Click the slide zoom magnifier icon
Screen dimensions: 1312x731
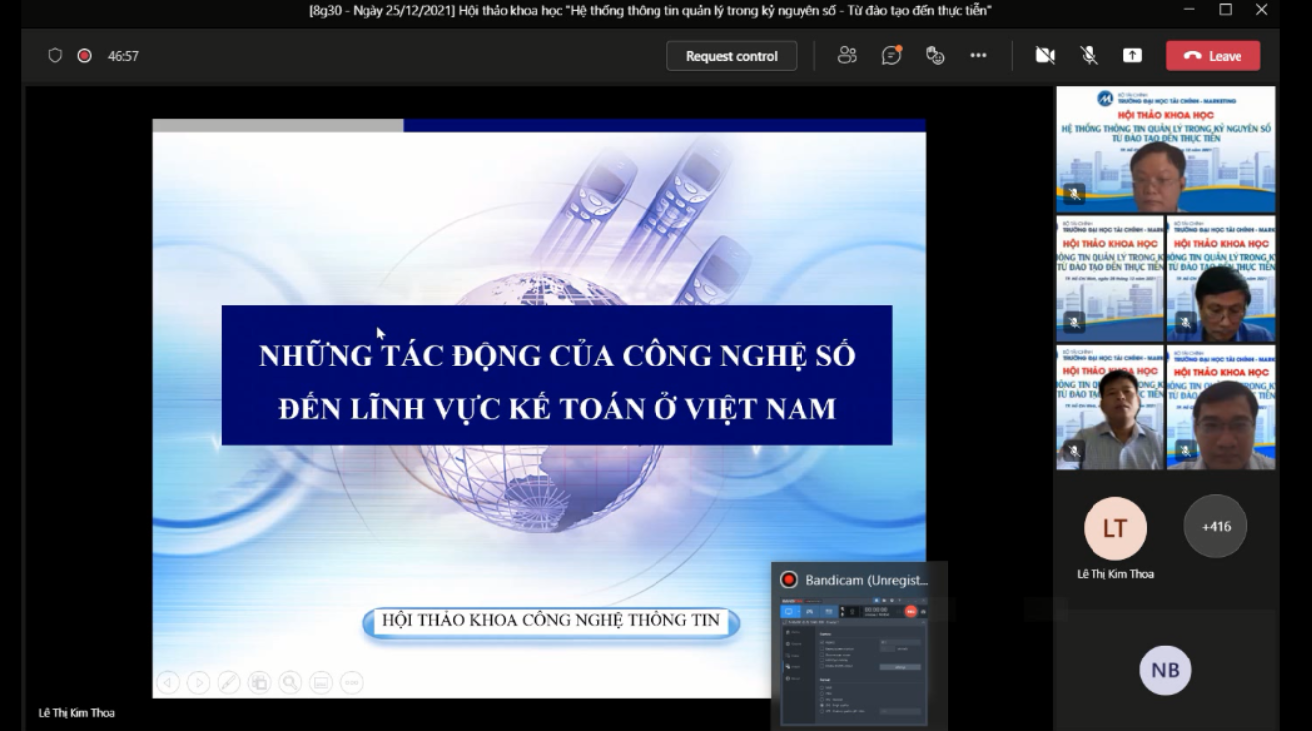(x=290, y=682)
